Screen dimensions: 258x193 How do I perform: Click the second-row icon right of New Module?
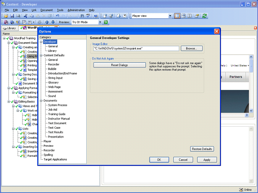(x=12, y=22)
